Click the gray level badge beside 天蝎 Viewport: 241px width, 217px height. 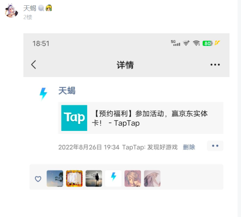(x=41, y=8)
